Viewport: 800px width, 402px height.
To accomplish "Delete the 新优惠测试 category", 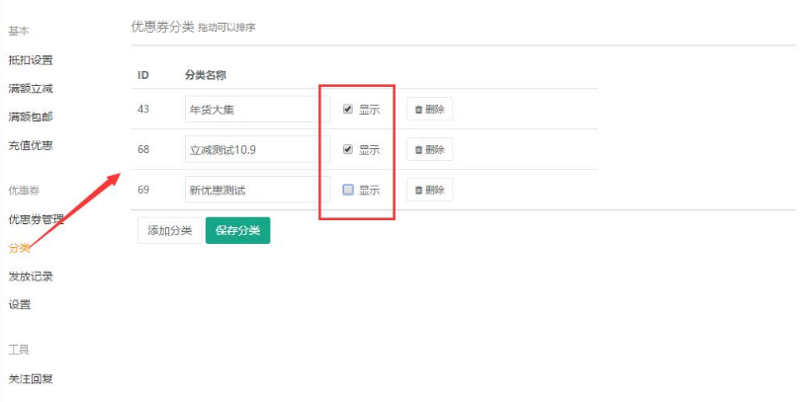I will point(429,190).
